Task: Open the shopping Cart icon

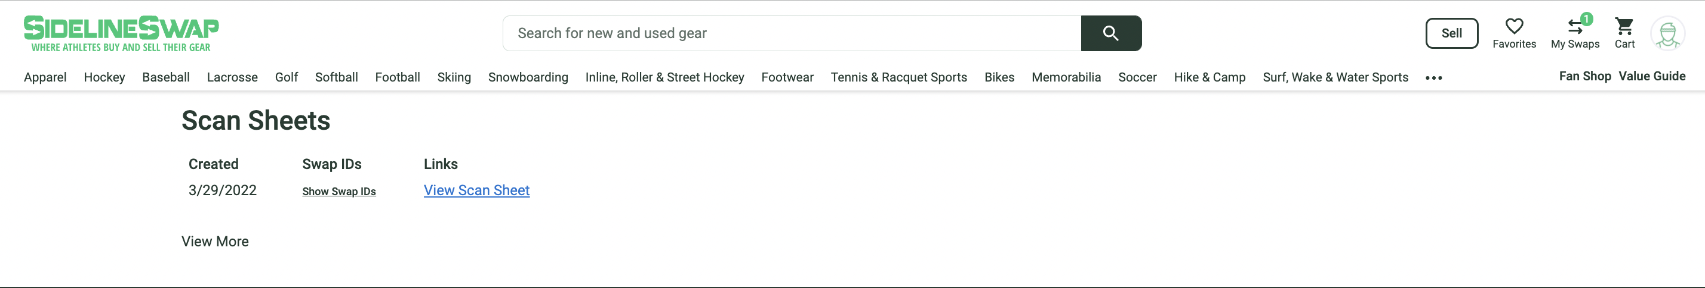Action: [x=1624, y=26]
